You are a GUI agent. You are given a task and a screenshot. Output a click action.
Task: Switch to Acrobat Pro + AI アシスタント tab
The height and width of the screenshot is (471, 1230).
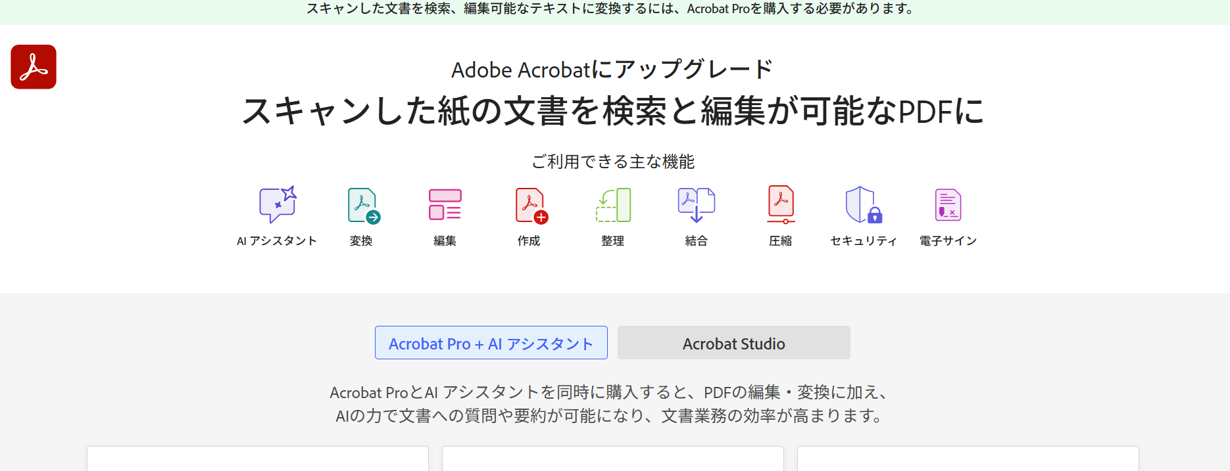coord(491,343)
